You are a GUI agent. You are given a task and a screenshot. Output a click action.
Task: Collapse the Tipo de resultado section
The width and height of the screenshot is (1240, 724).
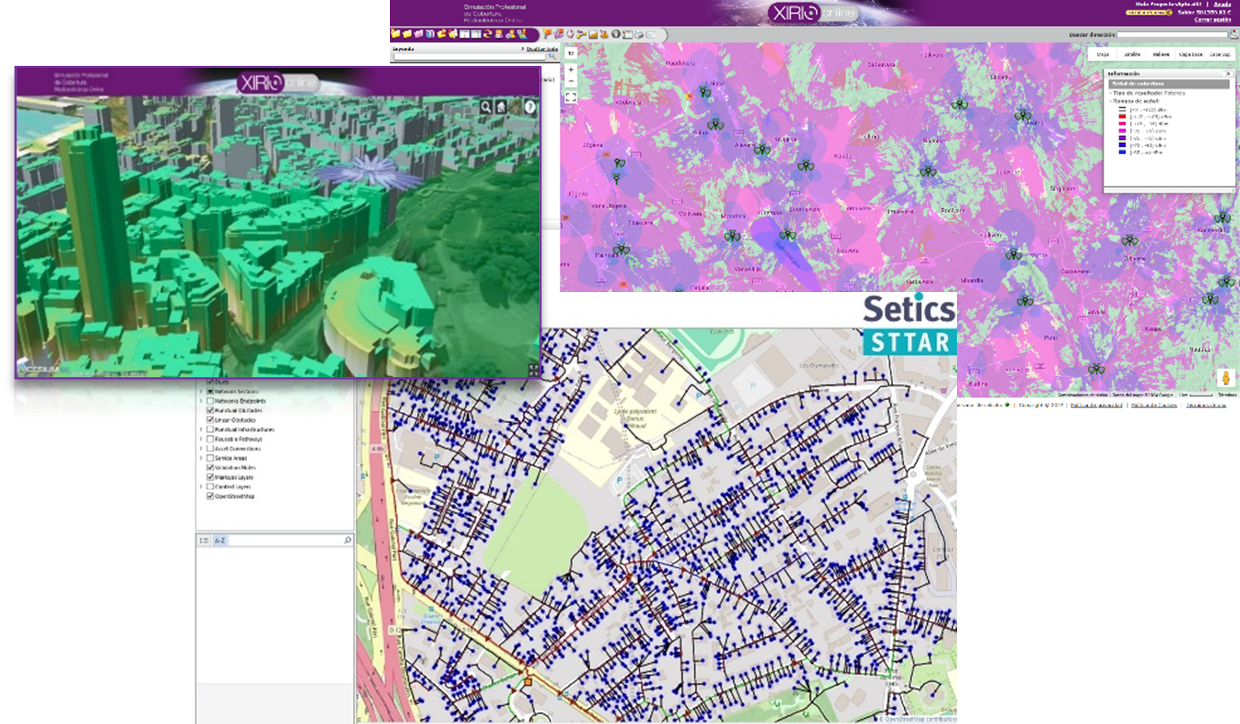pos(1111,93)
